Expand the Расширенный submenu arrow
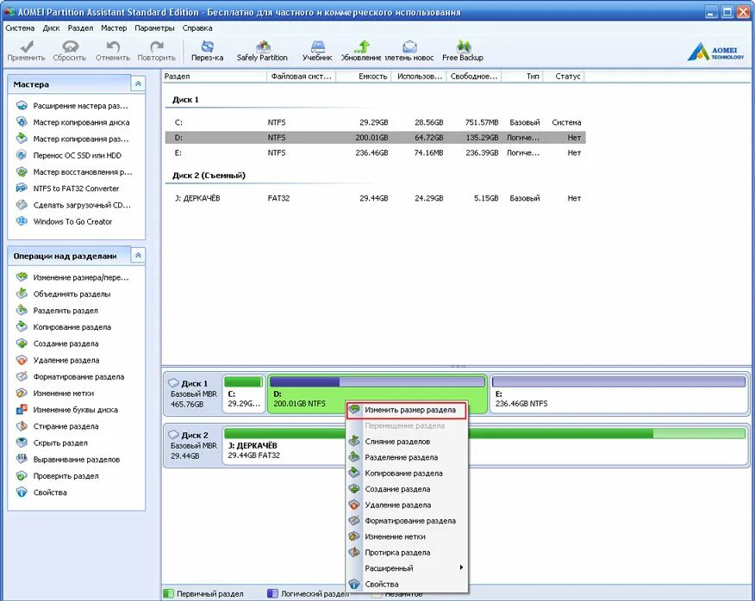755x601 pixels. [461, 568]
